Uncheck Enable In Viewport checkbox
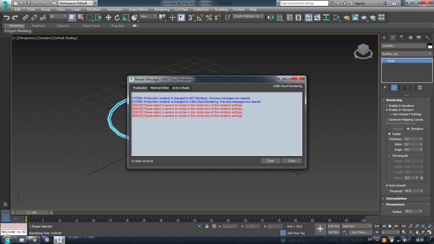Image resolution: width=434 pixels, height=244 pixels. tap(387, 110)
